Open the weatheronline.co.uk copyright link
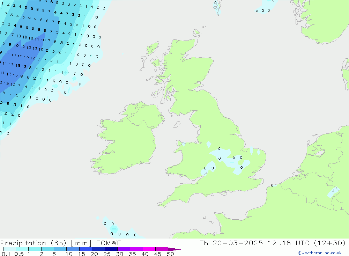Image resolution: width=349 pixels, height=256 pixels. click(x=319, y=253)
